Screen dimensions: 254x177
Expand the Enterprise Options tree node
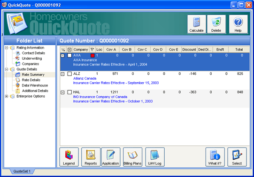click(x=7, y=96)
